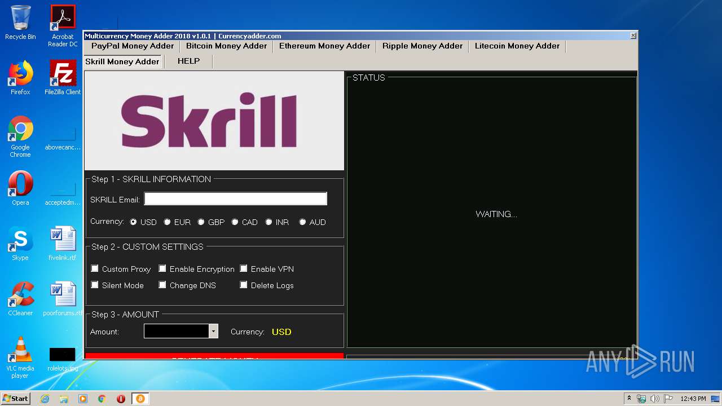Click the WAITING... status text
The height and width of the screenshot is (406, 722).
496,214
